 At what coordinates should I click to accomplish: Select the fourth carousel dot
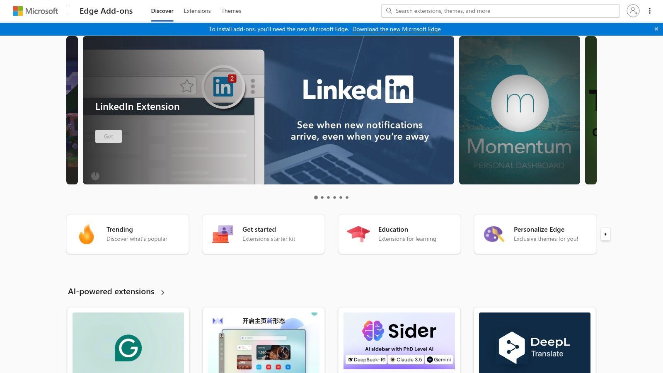pos(334,197)
